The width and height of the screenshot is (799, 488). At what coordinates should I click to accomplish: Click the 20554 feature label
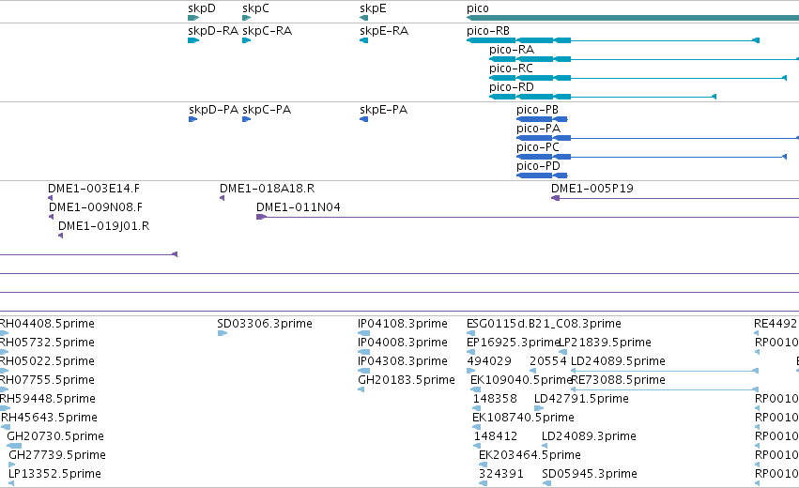pyautogui.click(x=547, y=361)
